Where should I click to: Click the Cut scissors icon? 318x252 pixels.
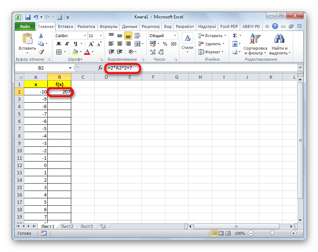41,36
